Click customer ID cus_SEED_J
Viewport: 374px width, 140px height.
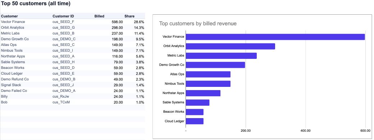pyautogui.click(x=63, y=85)
